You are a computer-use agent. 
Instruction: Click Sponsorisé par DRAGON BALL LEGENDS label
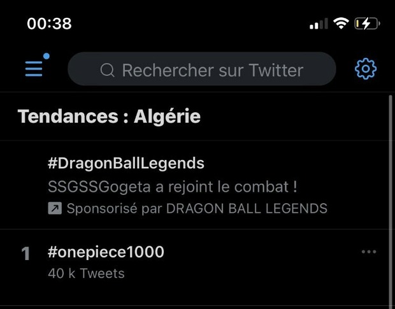click(197, 208)
